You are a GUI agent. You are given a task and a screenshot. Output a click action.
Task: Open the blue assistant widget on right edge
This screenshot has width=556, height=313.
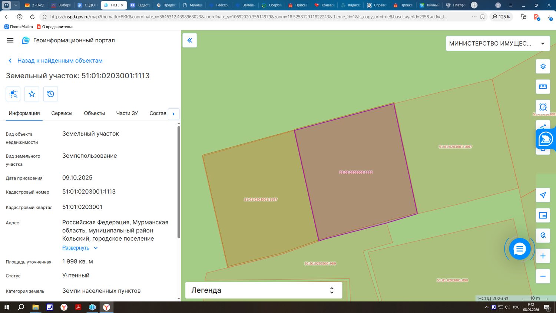click(546, 139)
